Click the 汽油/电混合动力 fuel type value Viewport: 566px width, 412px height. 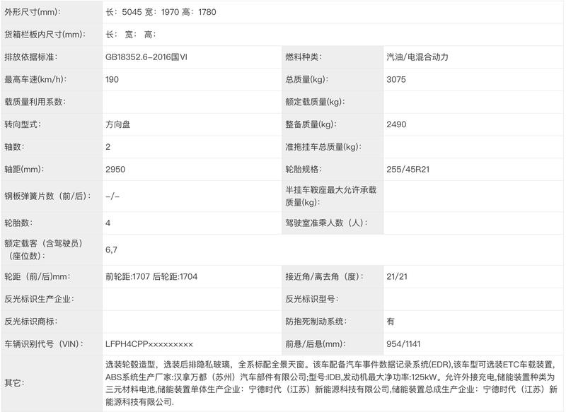(x=417, y=57)
